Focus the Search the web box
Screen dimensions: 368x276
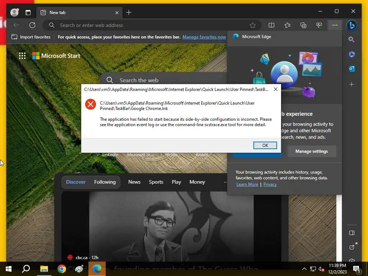[164, 80]
